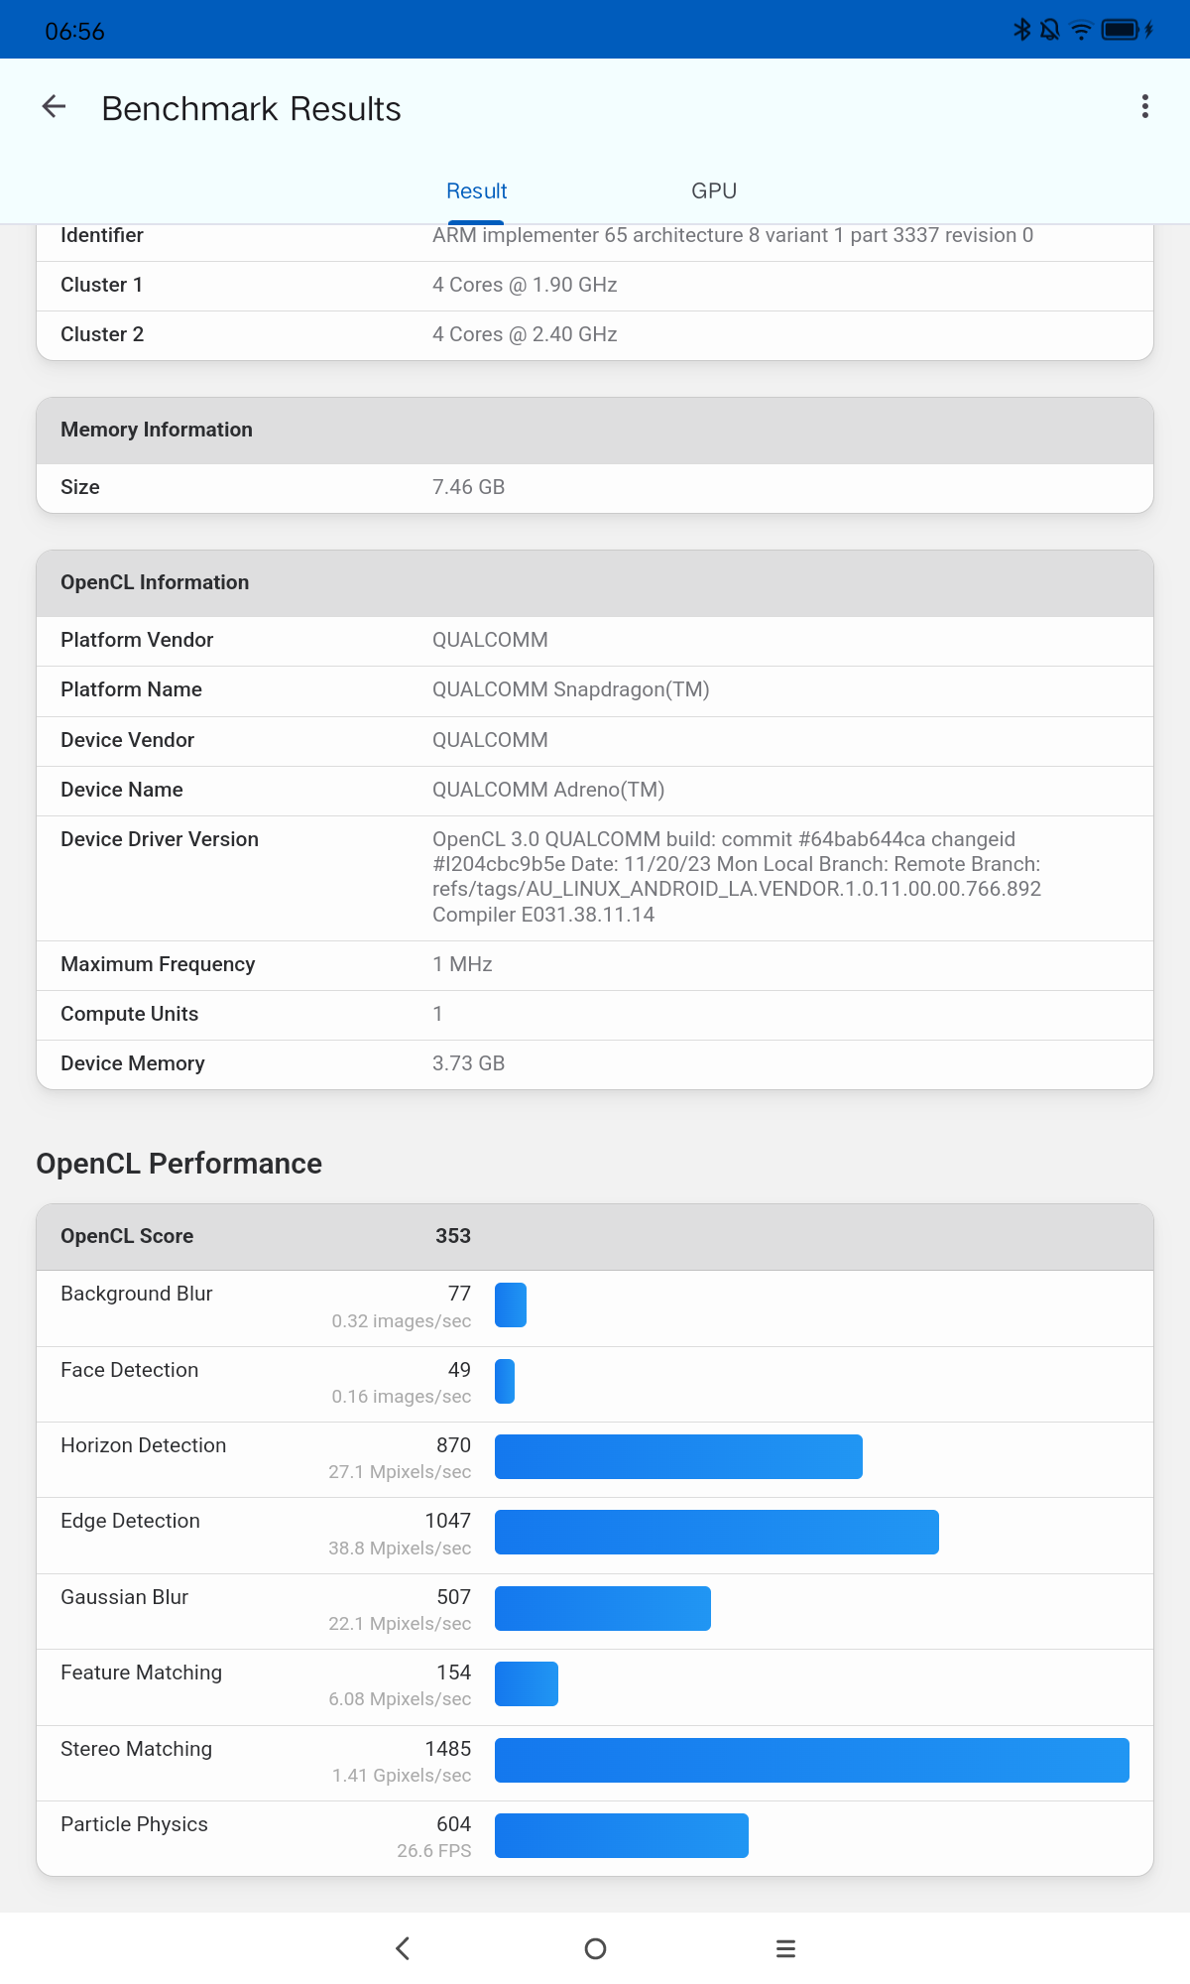This screenshot has height=1984, width=1190.
Task: Tap the Device Driver Version text
Action: click(x=736, y=877)
